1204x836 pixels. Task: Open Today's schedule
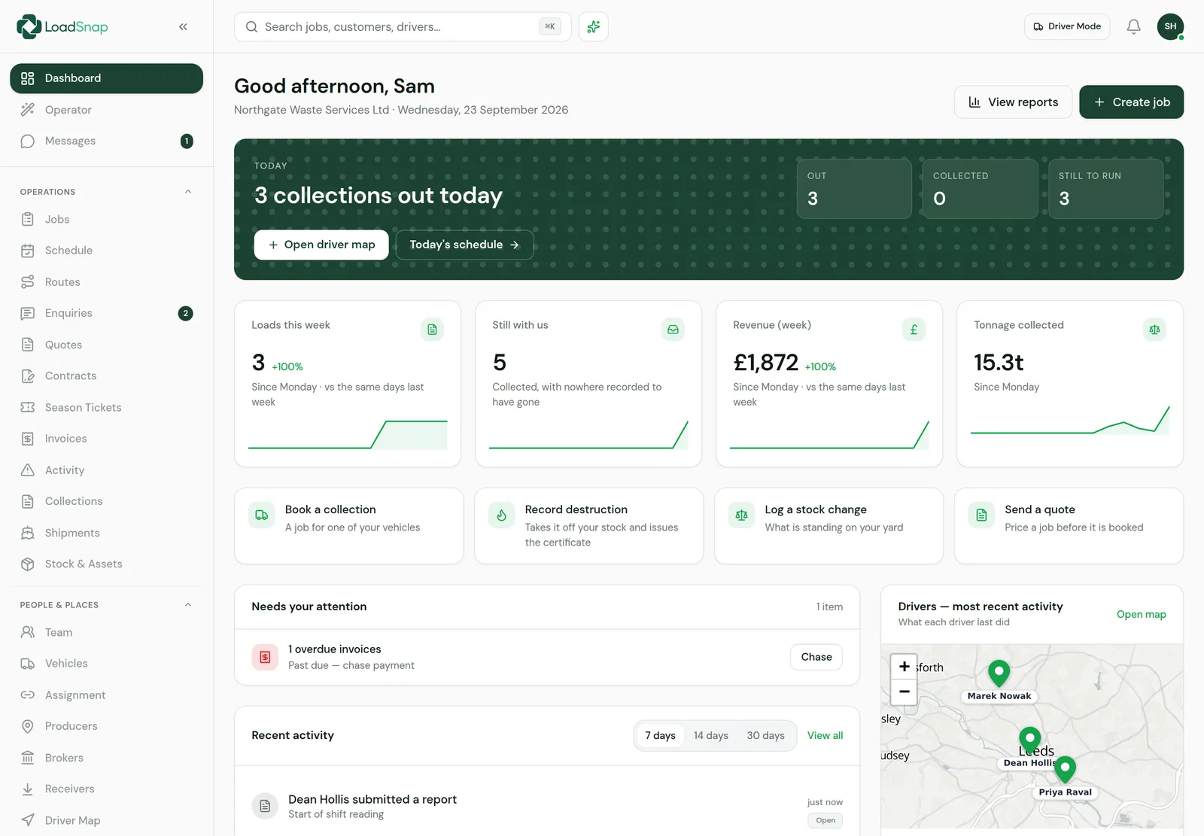[464, 245]
